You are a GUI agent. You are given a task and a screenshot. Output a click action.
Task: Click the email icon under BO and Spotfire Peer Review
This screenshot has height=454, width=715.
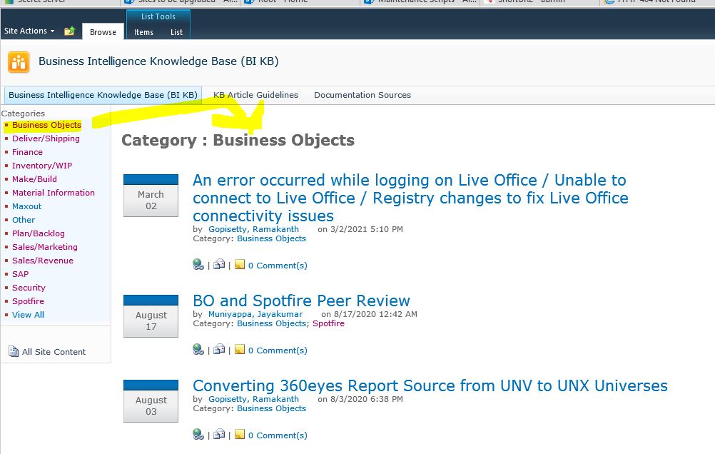(219, 349)
